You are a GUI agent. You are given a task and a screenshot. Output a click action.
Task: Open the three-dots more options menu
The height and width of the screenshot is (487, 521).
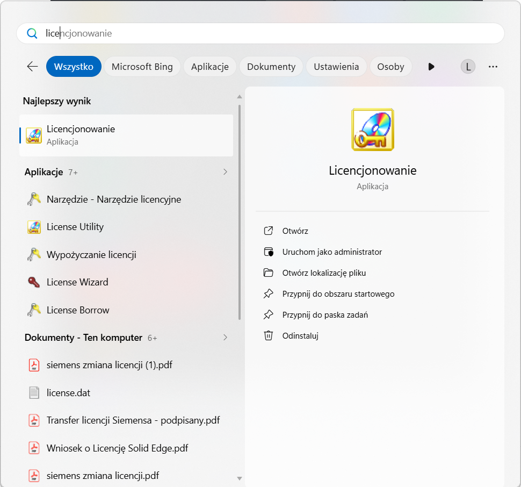tap(493, 67)
